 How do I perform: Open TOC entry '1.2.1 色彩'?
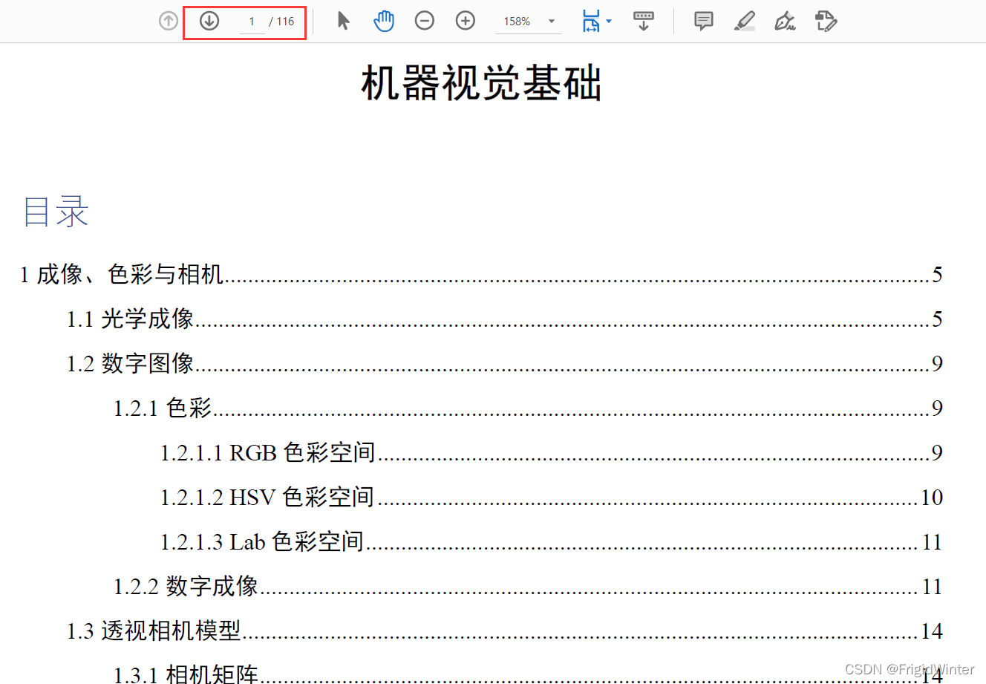pos(528,408)
